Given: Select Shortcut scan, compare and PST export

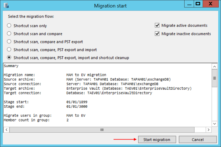Looking at the screenshot, I should [9, 42].
